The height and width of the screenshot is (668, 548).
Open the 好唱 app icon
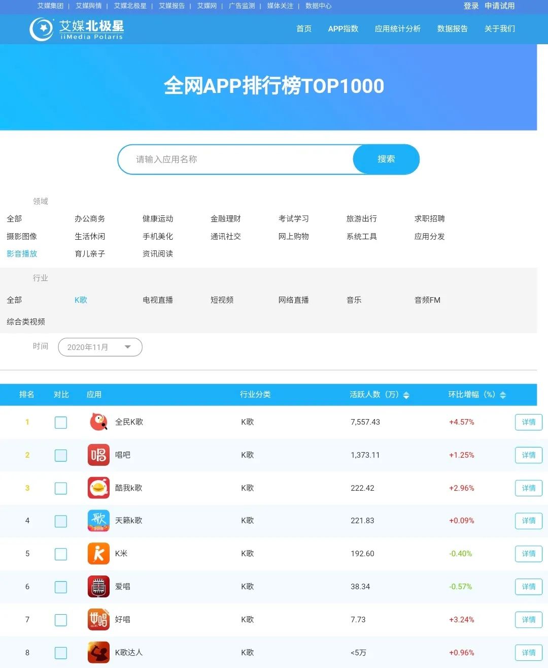[98, 620]
